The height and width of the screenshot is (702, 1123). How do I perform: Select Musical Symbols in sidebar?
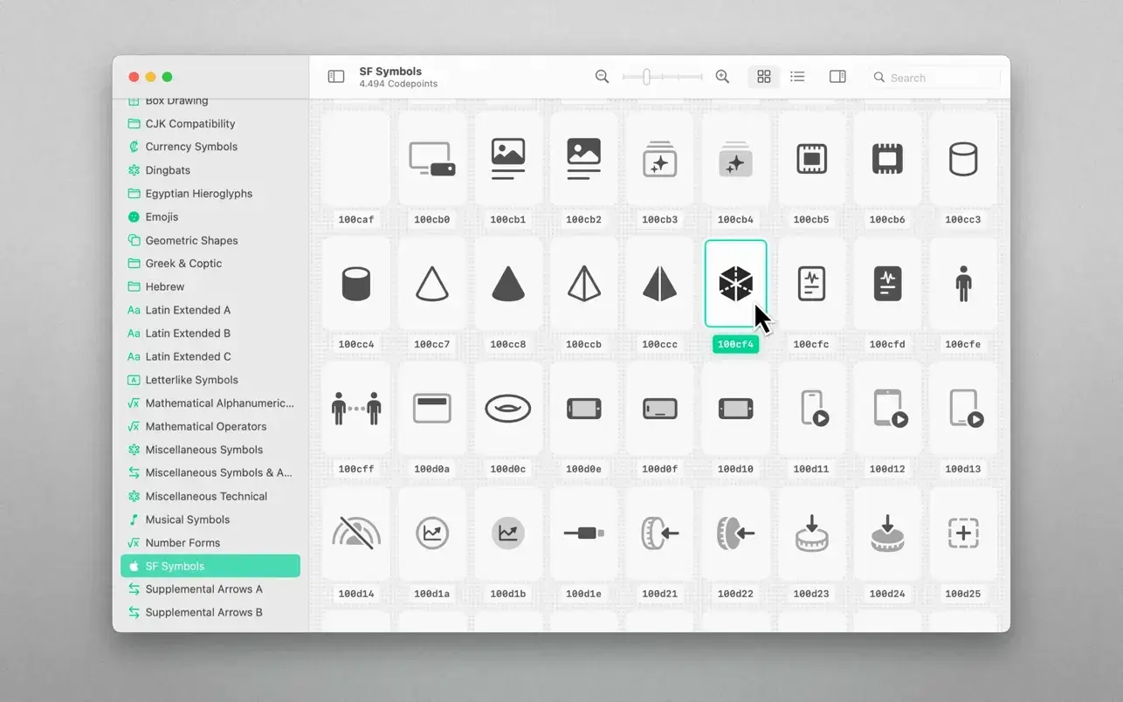[x=187, y=520]
